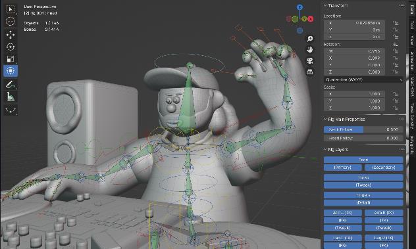Select the Move tool in left toolbar
Image resolution: width=416 pixels, height=249 pixels.
point(11,34)
